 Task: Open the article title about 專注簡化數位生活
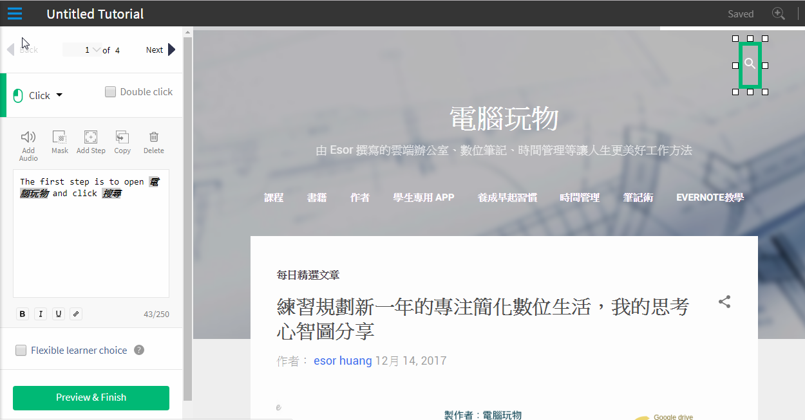point(483,319)
